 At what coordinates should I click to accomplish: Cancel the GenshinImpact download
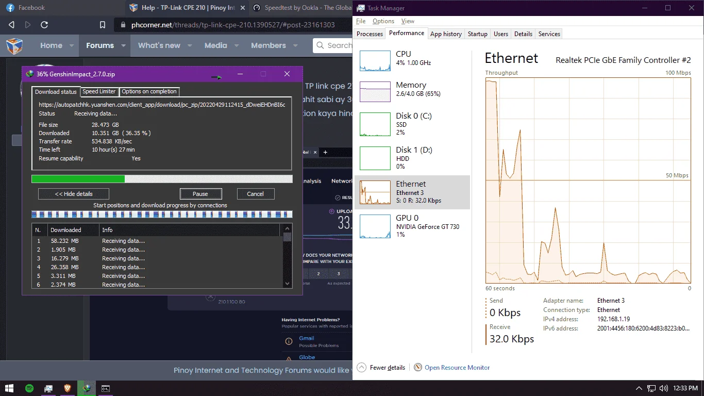click(256, 194)
